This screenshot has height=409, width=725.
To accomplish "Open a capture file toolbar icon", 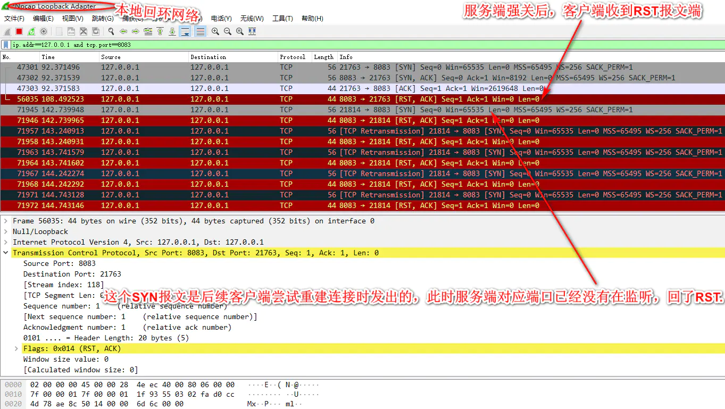I will 59,31.
